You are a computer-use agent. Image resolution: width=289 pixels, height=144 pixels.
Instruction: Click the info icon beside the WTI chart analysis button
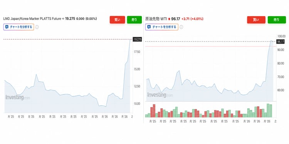pyautogui.click(x=181, y=27)
